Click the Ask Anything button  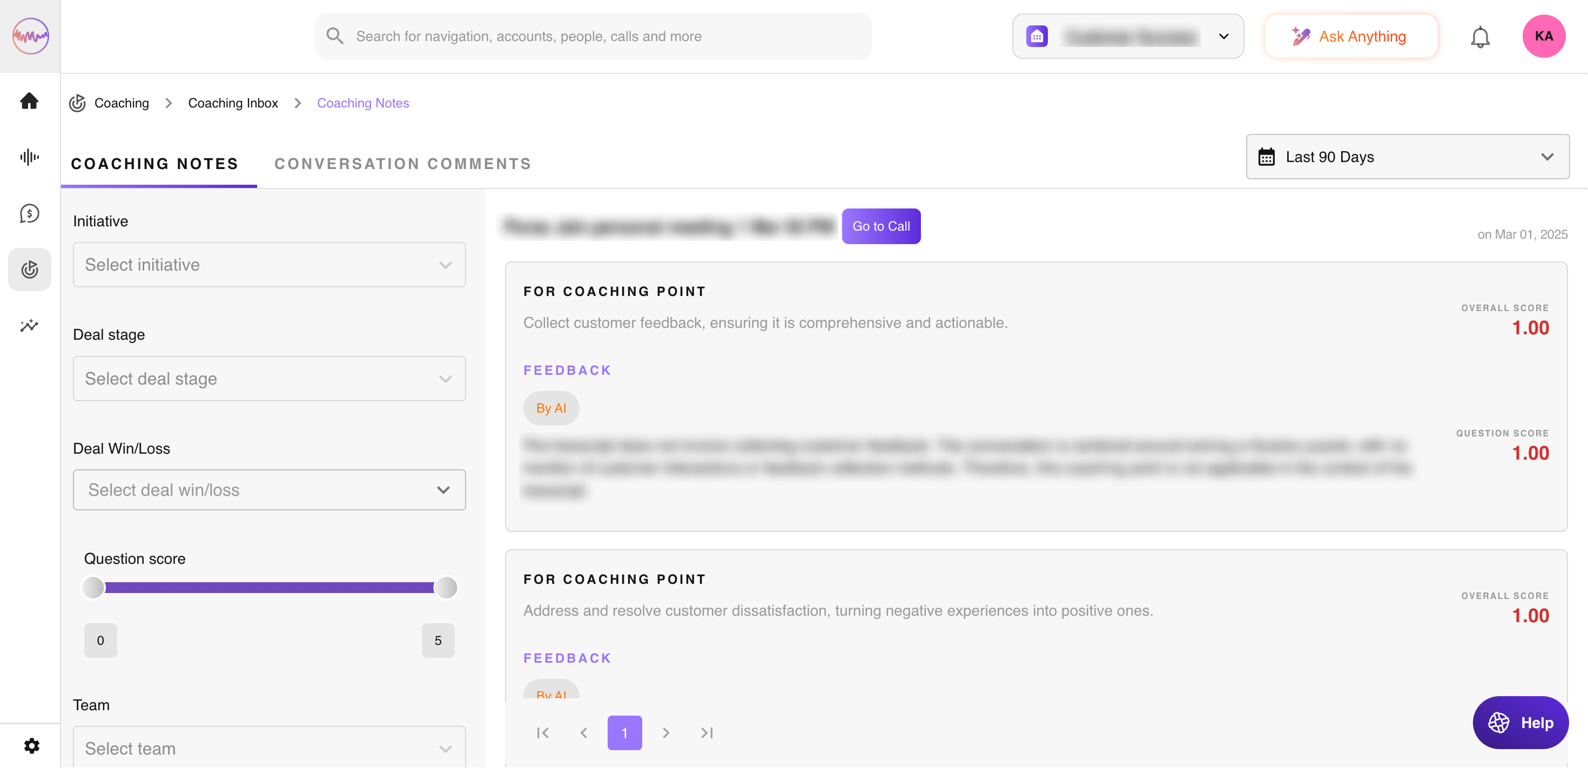click(x=1350, y=36)
